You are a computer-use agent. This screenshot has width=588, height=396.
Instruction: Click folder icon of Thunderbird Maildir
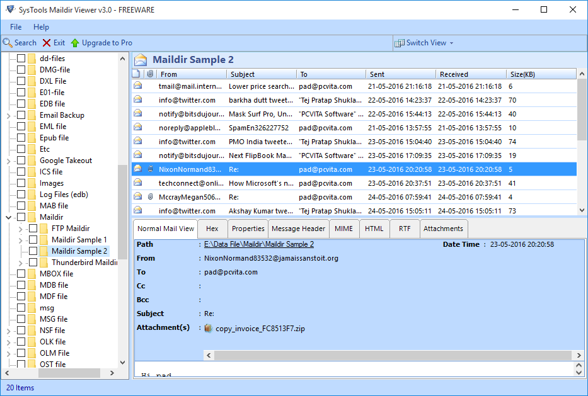pyautogui.click(x=44, y=263)
